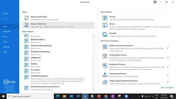The height and width of the screenshot is (99, 176).
Task: Click Open a Local Project title
Action: pyautogui.click(x=39, y=17)
